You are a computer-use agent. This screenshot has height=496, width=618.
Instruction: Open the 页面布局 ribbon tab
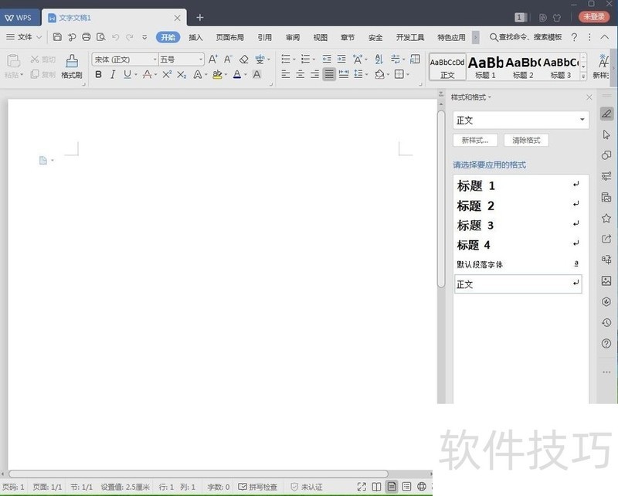click(229, 37)
